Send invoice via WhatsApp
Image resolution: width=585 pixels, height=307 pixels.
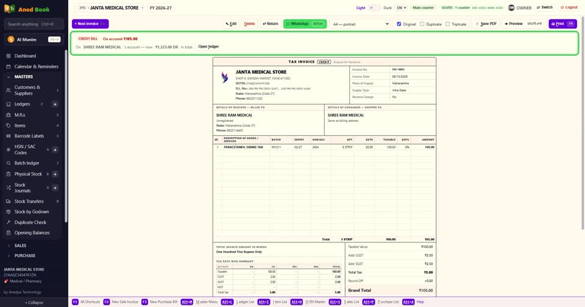(305, 24)
